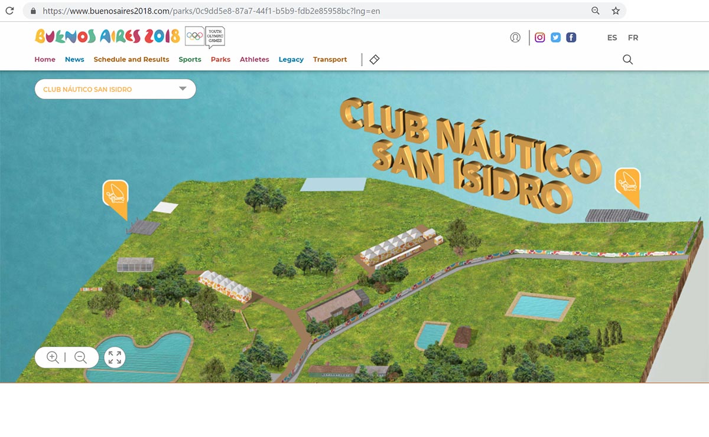Open site search with the magnifier icon
709x437 pixels.
[627, 60]
